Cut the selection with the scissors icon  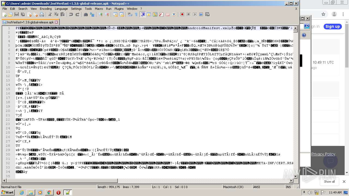pyautogui.click(x=50, y=14)
